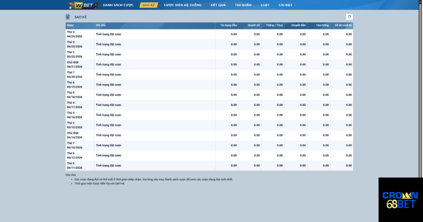Click Tín dụng đầu value for 06/24/2026
This screenshot has height=222, width=423.
(x=234, y=34)
